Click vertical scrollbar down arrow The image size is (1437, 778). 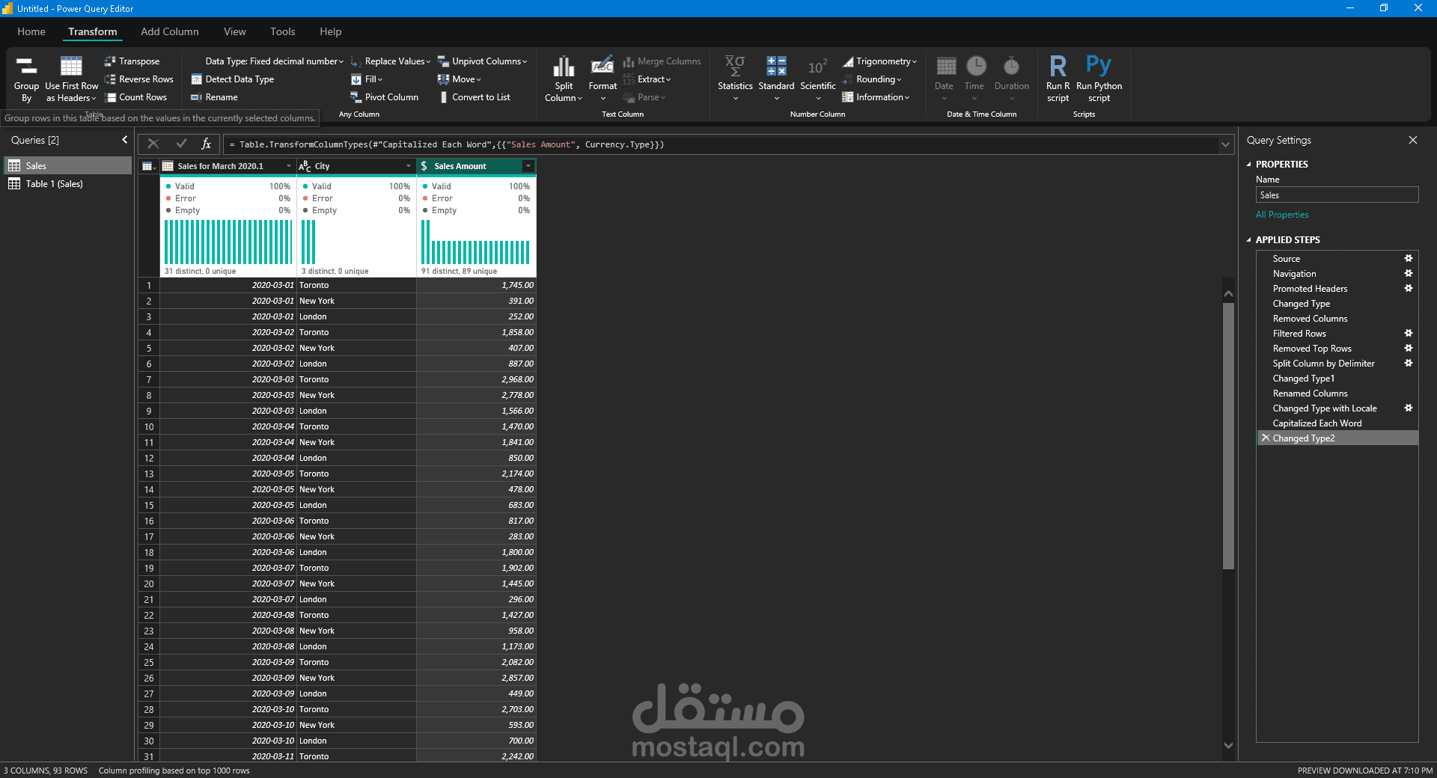1228,744
